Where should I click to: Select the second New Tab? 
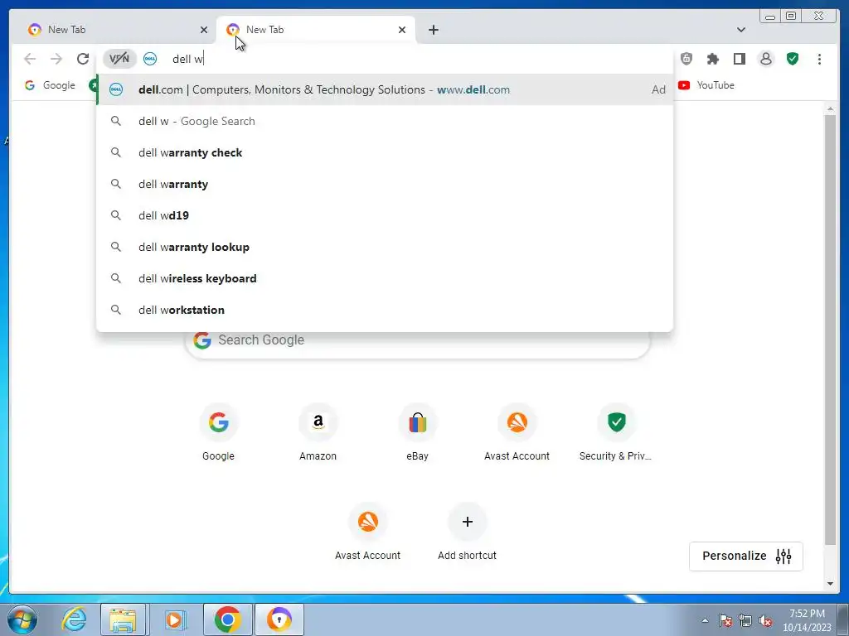coord(316,30)
